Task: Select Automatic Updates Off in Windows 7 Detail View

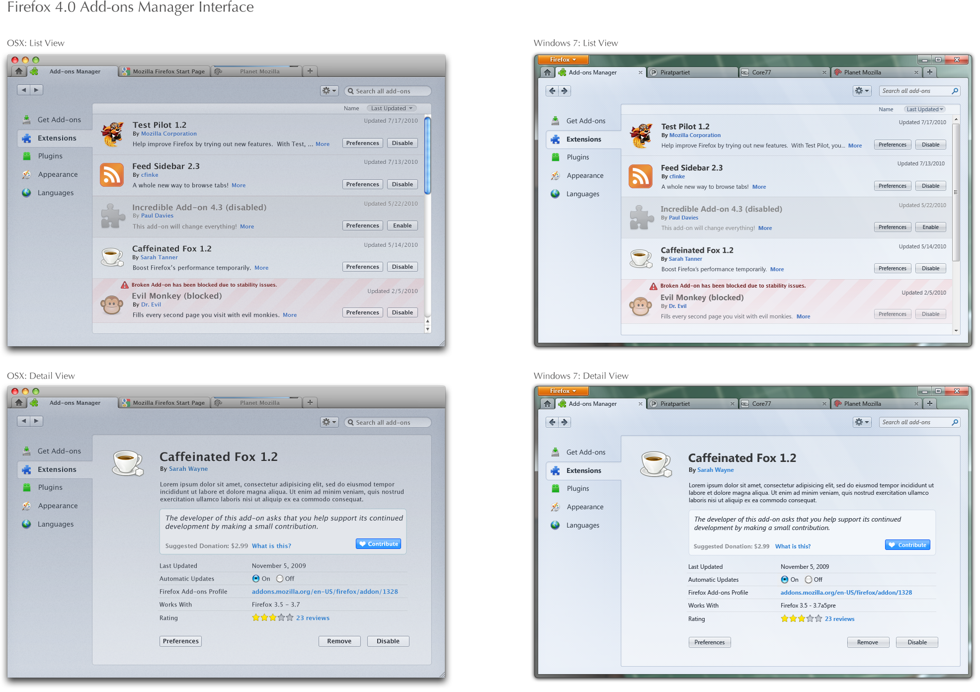Action: 809,579
